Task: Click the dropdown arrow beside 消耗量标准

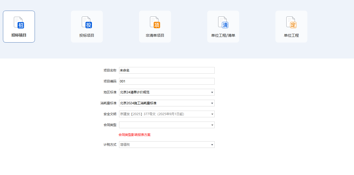Action: click(212, 103)
